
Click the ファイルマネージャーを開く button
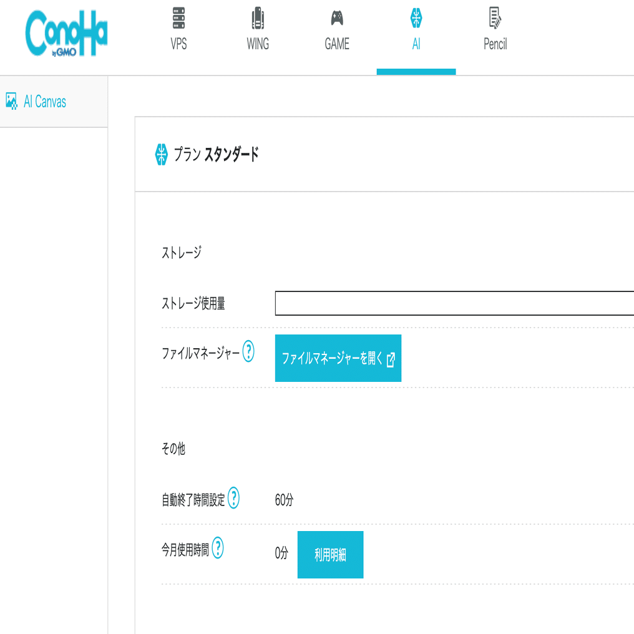click(338, 358)
